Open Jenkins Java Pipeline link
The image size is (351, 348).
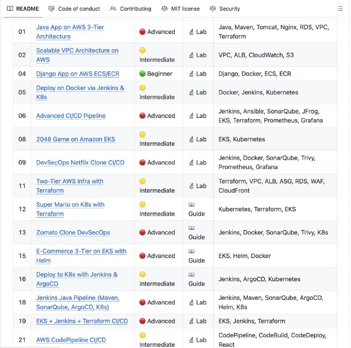78,302
